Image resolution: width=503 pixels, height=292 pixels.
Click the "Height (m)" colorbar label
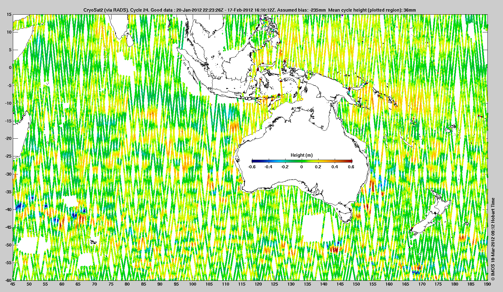click(x=302, y=155)
